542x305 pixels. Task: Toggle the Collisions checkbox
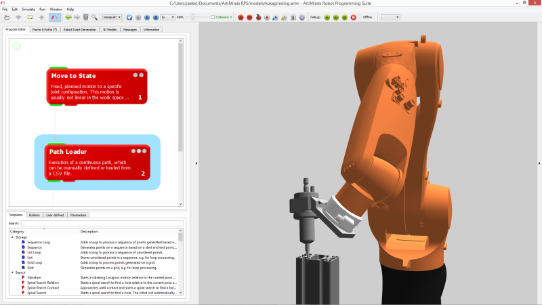coord(213,17)
